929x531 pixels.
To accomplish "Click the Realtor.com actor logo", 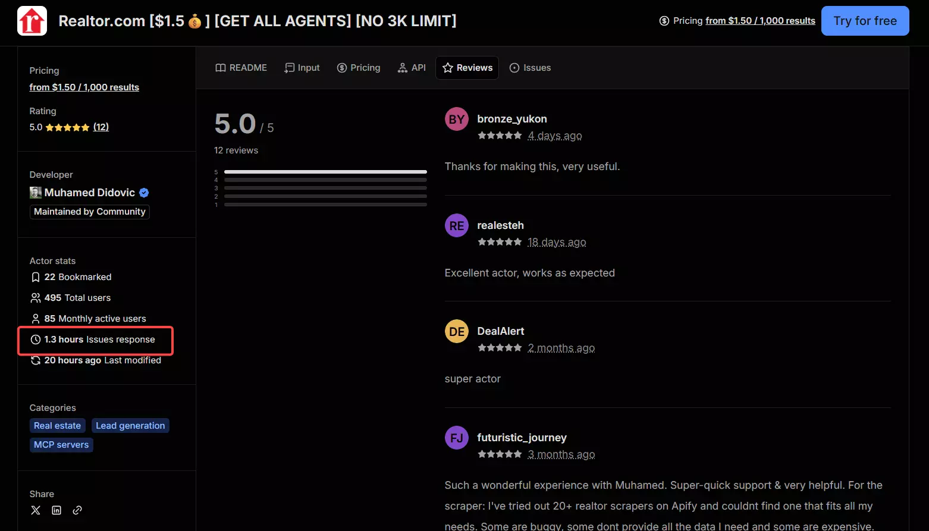I will pyautogui.click(x=32, y=21).
